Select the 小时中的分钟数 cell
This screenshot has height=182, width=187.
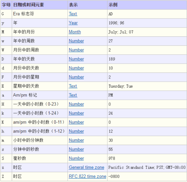40,140
